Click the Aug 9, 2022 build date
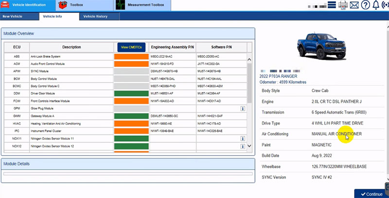389x198 pixels. 321,156
